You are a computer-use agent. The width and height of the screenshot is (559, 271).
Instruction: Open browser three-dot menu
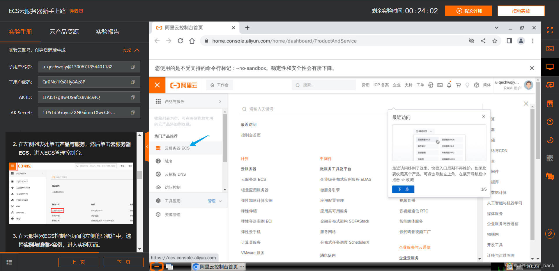coord(533,41)
